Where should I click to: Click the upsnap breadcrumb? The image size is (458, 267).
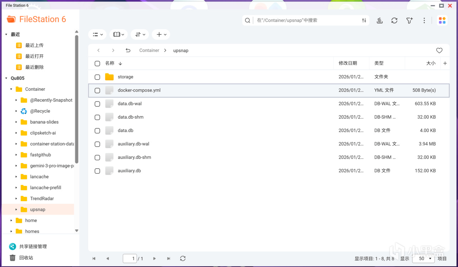[x=181, y=50]
